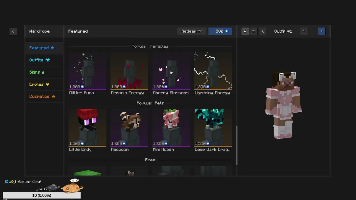Add a new outfit with the plus button
Screen dimensions: 356x200
pos(322,31)
